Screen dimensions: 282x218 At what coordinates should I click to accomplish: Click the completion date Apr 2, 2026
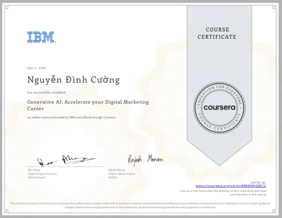[36, 68]
